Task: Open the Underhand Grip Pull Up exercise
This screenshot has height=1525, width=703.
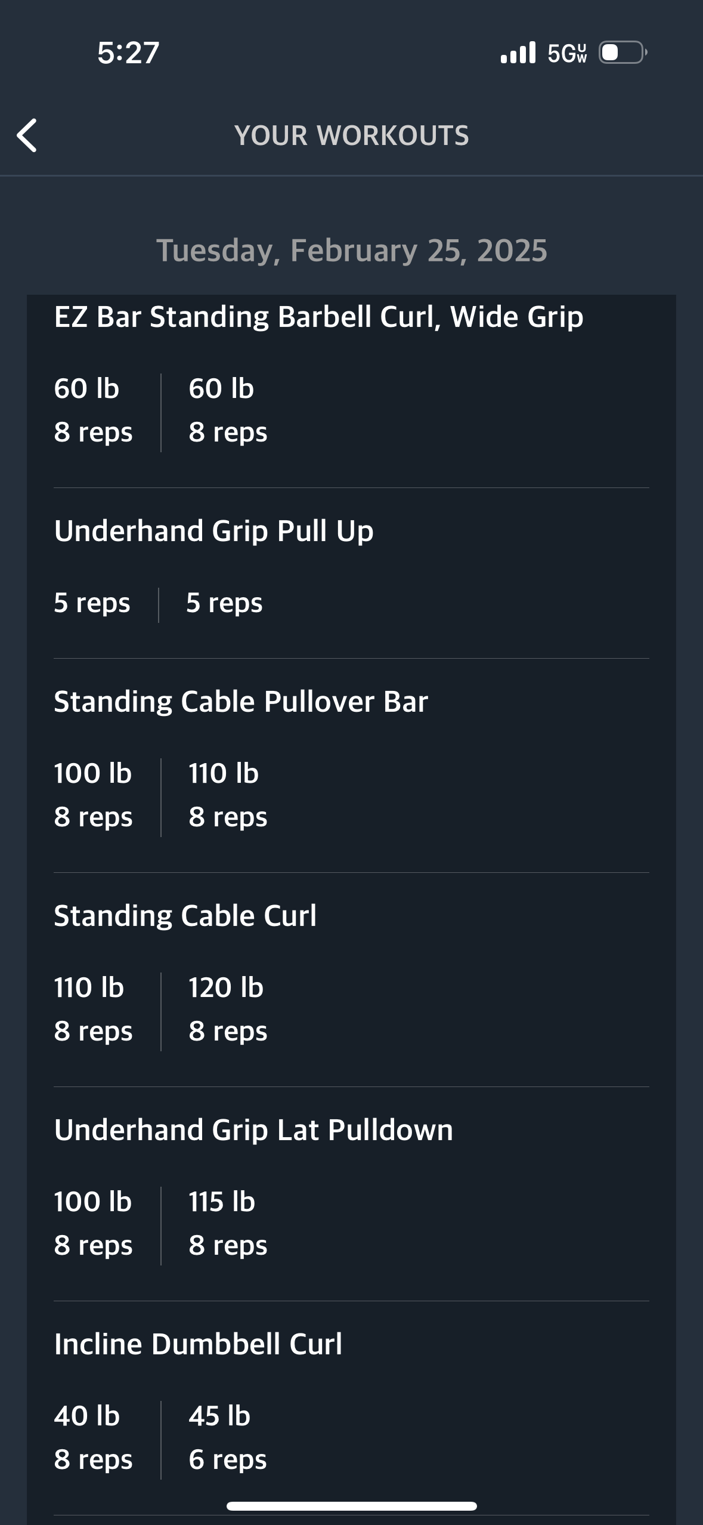Action: tap(213, 530)
